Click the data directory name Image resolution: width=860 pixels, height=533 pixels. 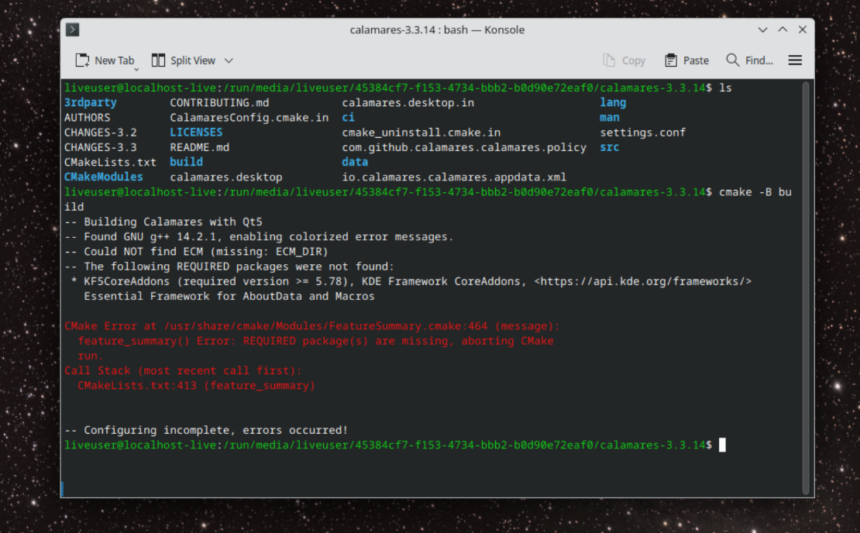pos(356,162)
